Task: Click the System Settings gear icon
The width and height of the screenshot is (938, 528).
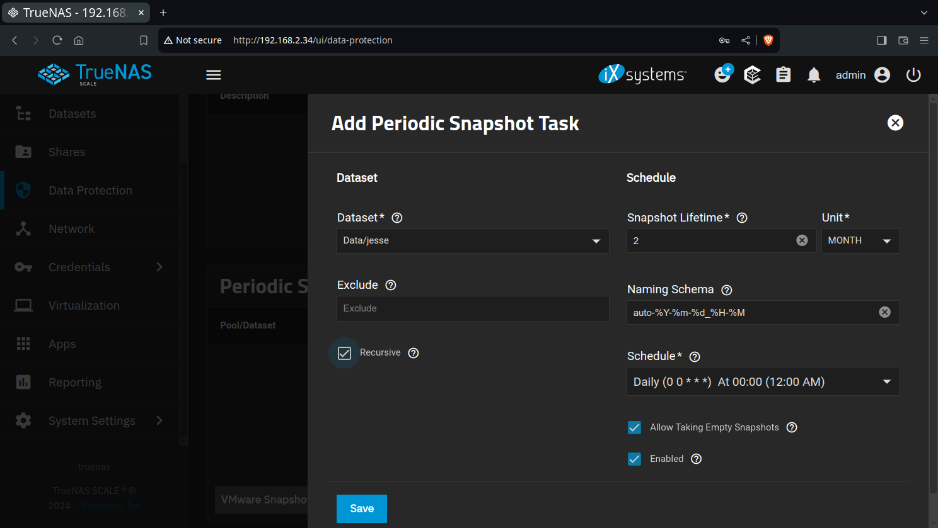Action: (23, 420)
